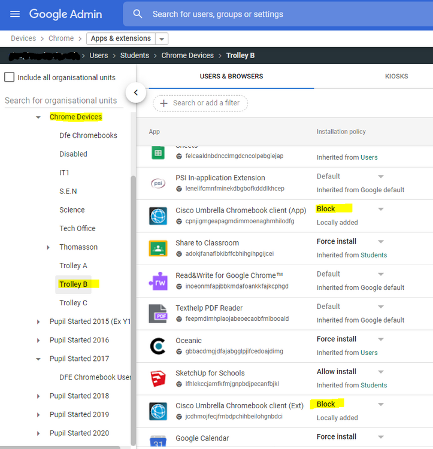Click Search for organisational units field
Screen dimensions: 433x449
coord(63,101)
